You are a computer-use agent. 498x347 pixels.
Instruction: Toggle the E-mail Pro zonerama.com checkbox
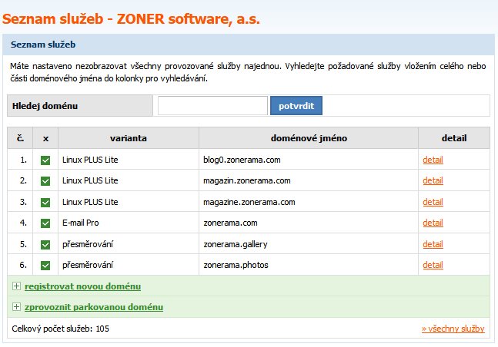[x=45, y=223]
